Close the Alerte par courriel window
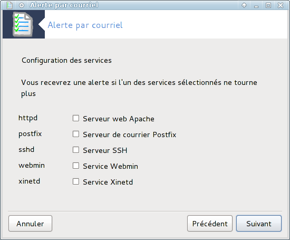Viewport: 290px width, 240px height. tap(281, 5)
